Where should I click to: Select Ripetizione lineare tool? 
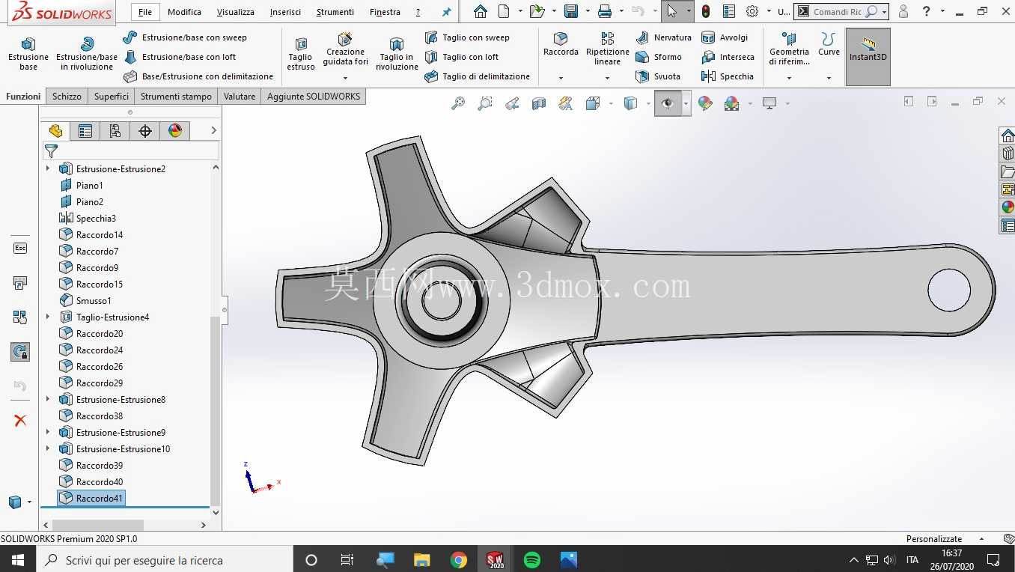click(607, 49)
